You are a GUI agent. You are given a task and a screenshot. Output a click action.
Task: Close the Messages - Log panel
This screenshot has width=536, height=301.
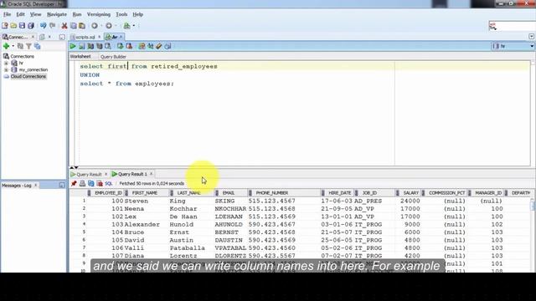[x=35, y=186]
